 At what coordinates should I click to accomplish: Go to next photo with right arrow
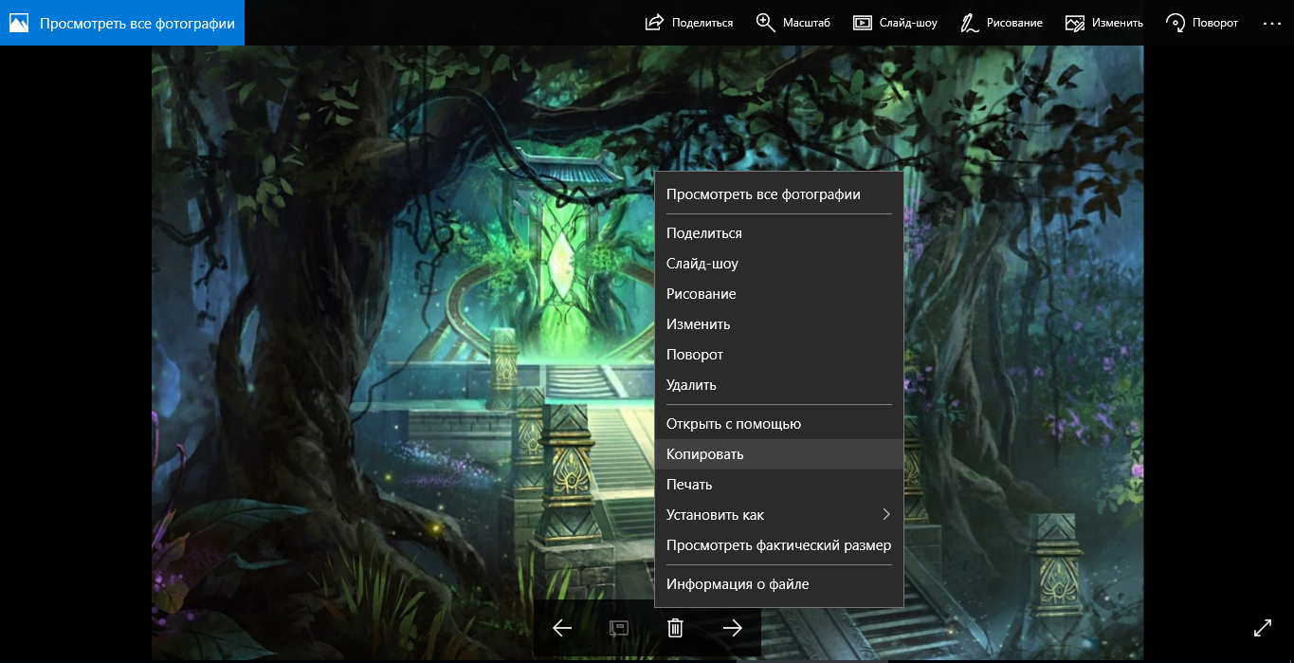click(x=733, y=628)
